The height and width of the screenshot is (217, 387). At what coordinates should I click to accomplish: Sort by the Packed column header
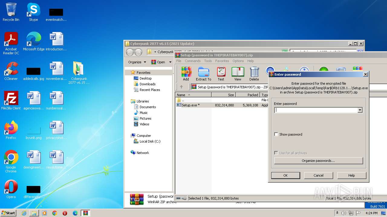point(248,95)
